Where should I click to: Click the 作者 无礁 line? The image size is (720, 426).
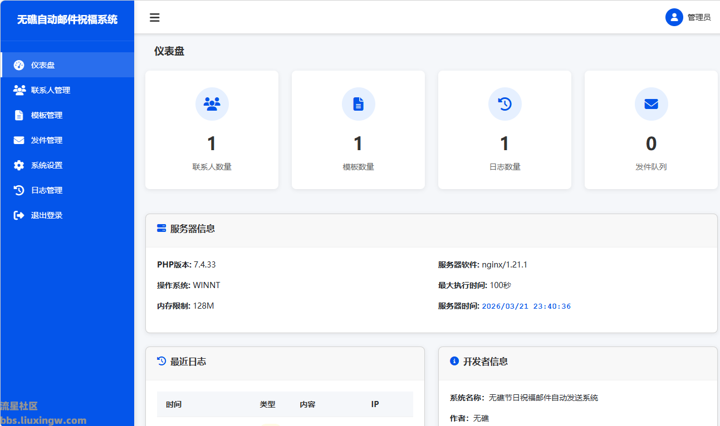(x=469, y=418)
